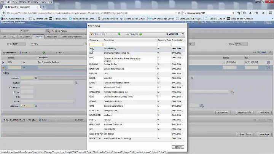Click the Firefox back arrow button
This screenshot has width=274, height=154.
pos(3,13)
